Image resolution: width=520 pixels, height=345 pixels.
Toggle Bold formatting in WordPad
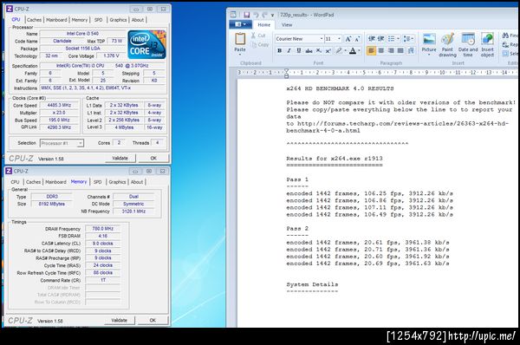[280, 51]
